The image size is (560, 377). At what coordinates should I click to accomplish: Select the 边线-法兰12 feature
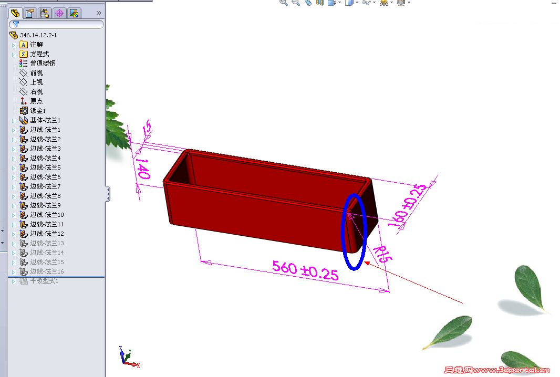tap(47, 234)
